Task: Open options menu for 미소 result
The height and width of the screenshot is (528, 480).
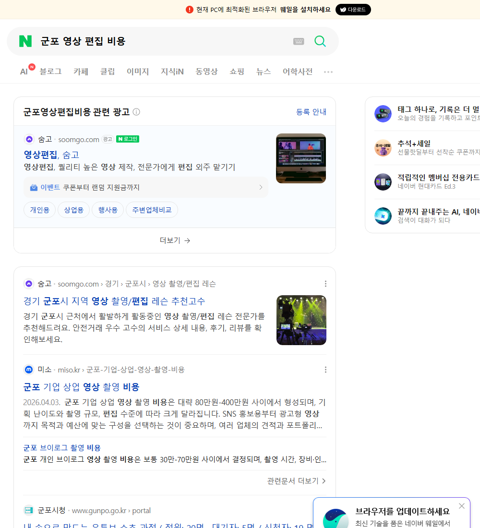Action: coord(325,370)
